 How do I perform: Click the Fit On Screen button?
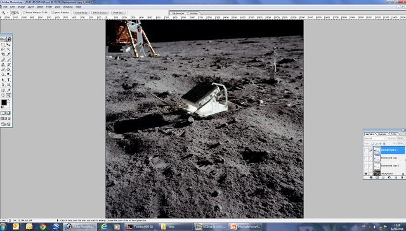(x=100, y=13)
